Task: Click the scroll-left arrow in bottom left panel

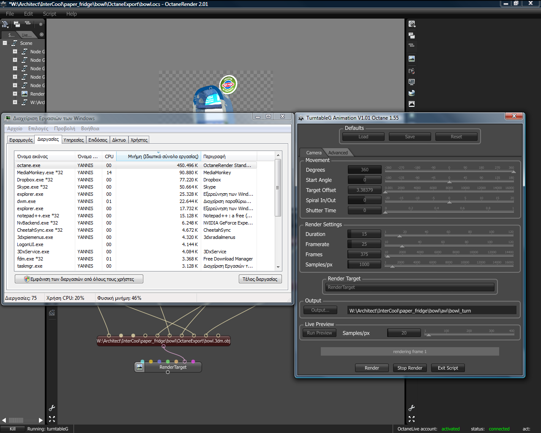Action: tap(4, 420)
